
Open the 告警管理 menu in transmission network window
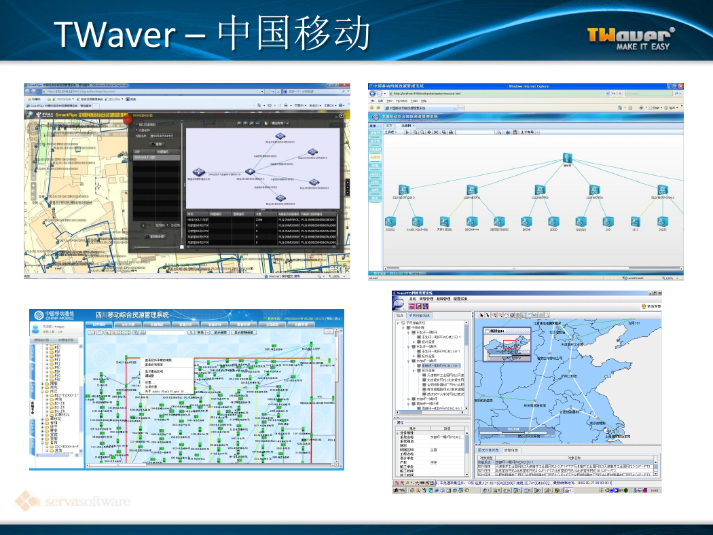pos(426,299)
